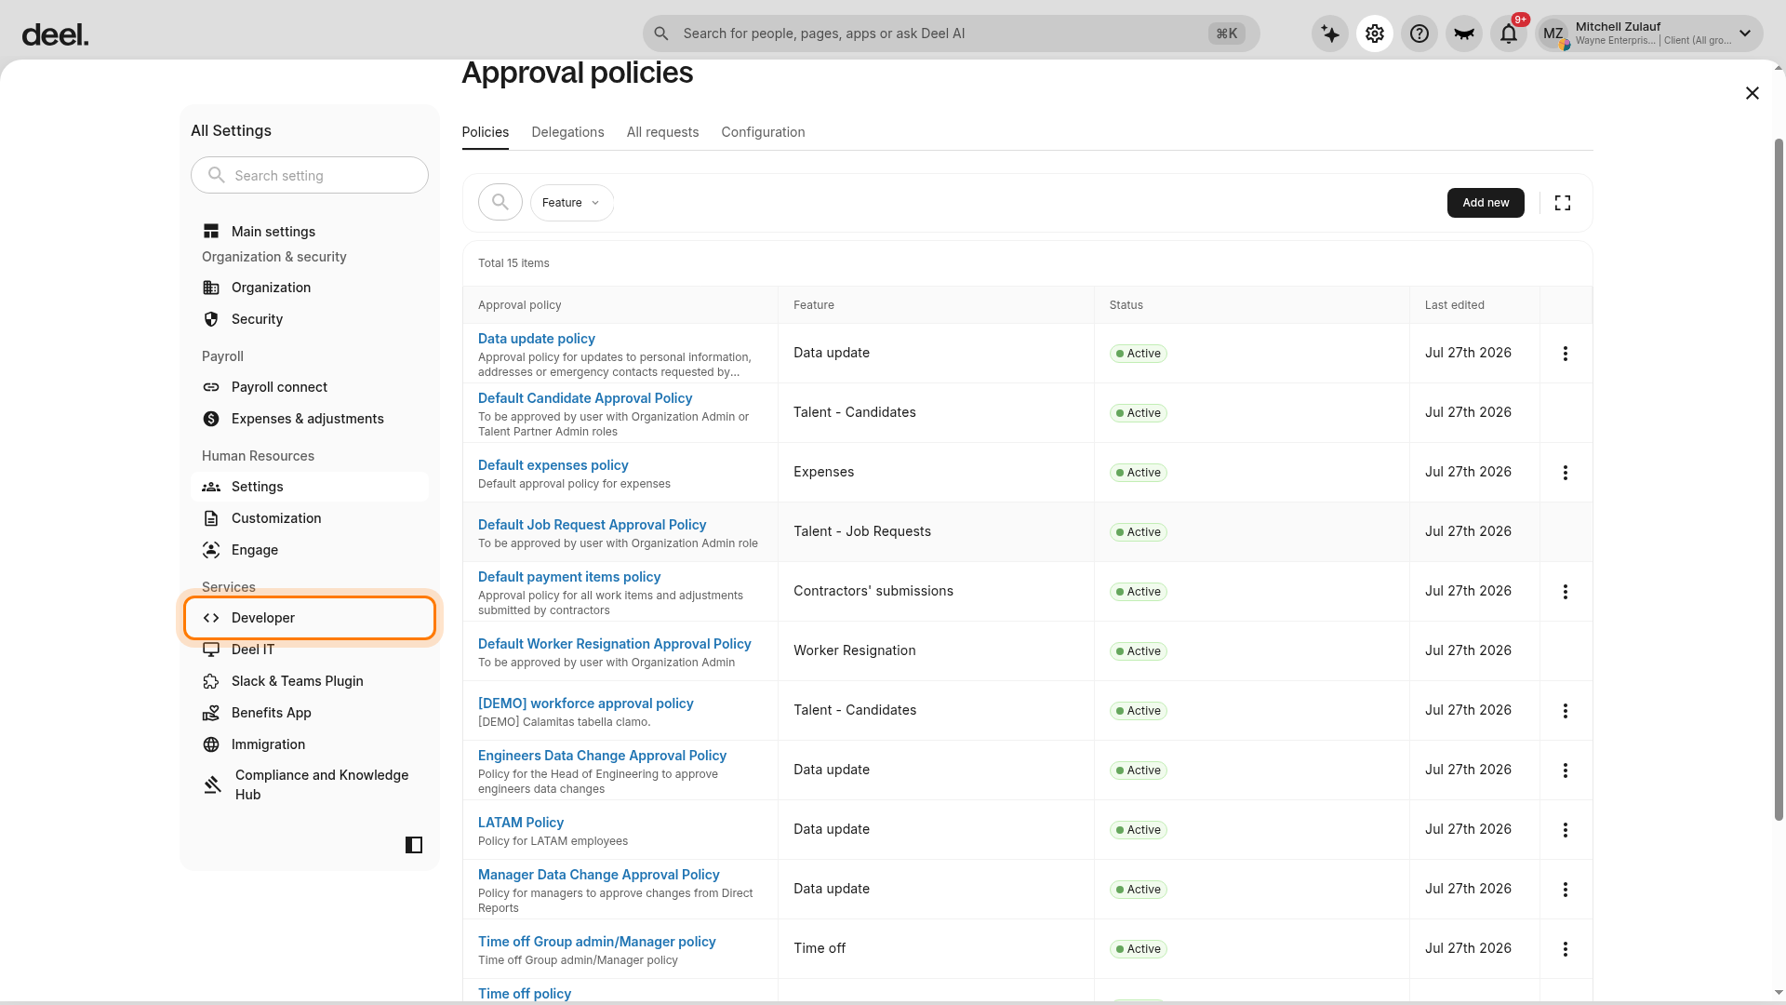Open more options for Engineers Data Change policy
This screenshot has height=1005, width=1786.
[x=1566, y=770]
